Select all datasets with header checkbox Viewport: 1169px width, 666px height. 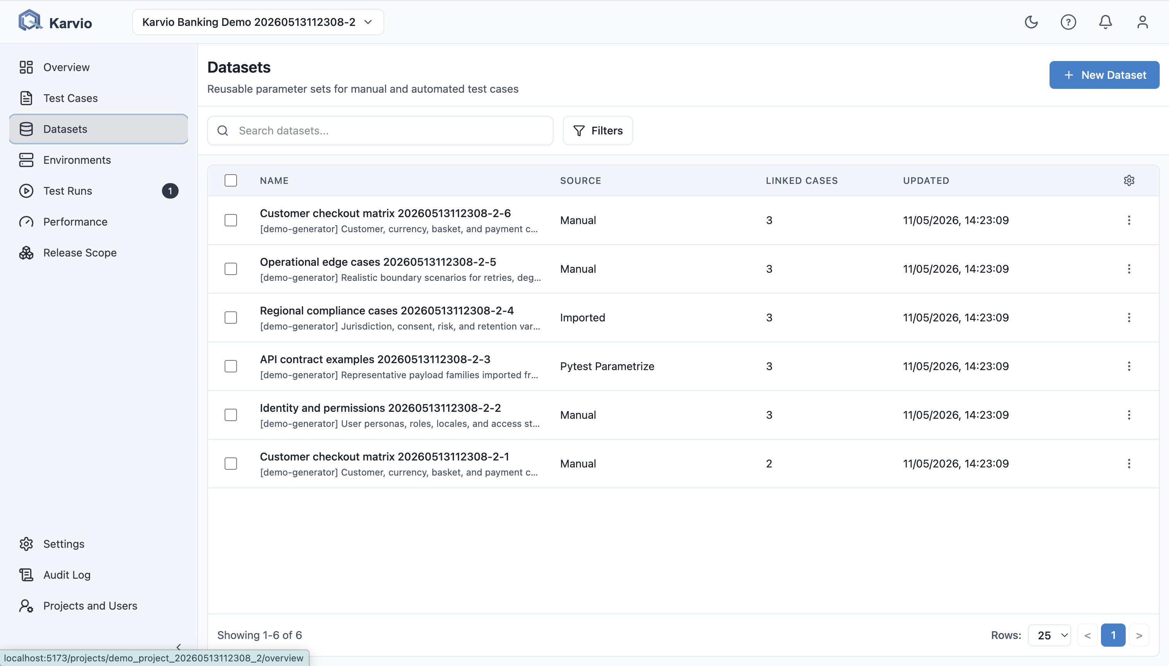(231, 180)
